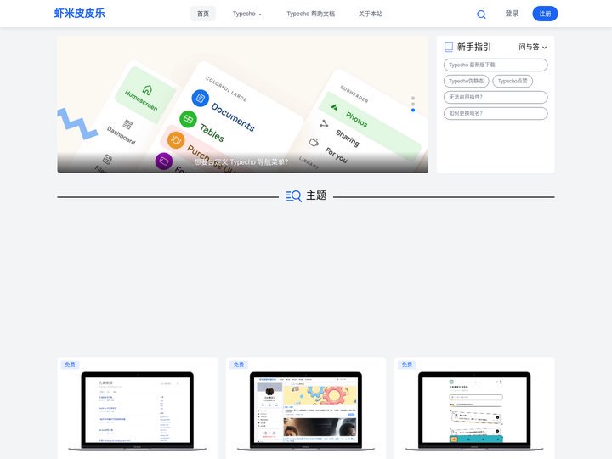
Task: Expand the 问与答 dropdown in sidebar
Action: point(532,47)
